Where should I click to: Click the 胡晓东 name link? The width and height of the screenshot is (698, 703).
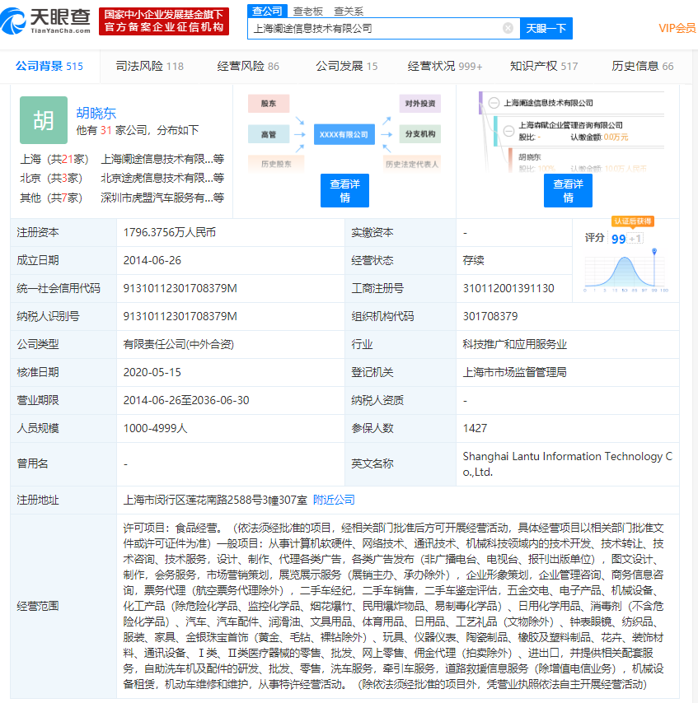[x=96, y=113]
